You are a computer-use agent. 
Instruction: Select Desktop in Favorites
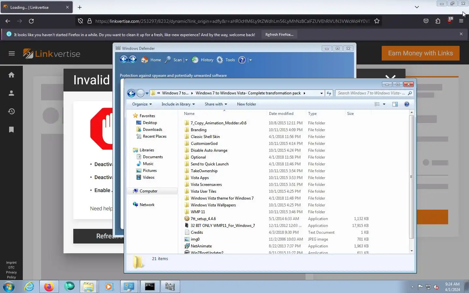[150, 123]
